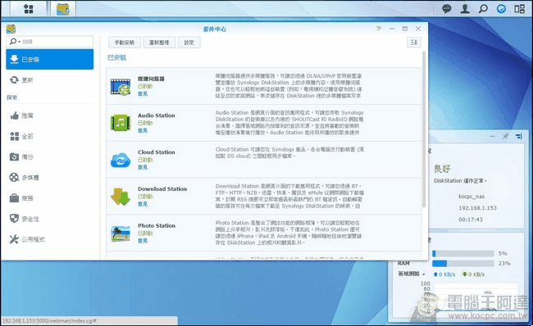Click the RAM usage bar showing 23%
The image size is (533, 326).
(x=463, y=264)
